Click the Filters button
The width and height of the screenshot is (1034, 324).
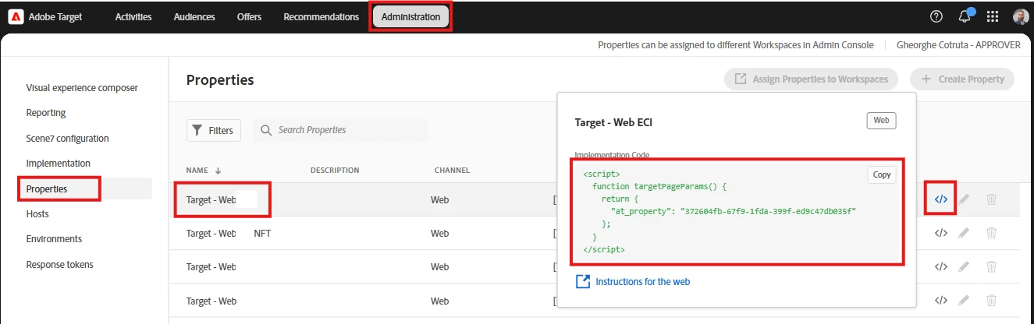[214, 130]
